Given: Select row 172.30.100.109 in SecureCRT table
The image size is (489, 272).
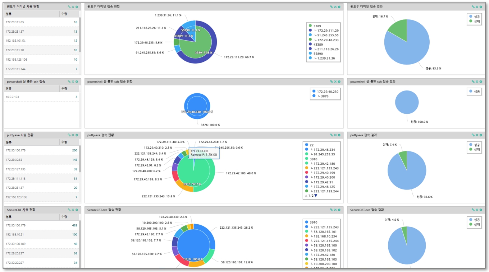Looking at the screenshot, I should pos(42,244).
